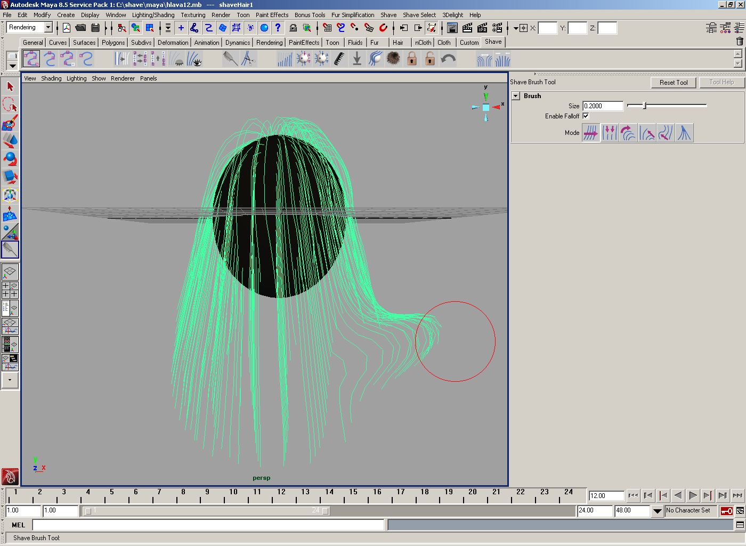Activate the Paint Selection tool
This screenshot has width=746, height=546.
click(10, 123)
